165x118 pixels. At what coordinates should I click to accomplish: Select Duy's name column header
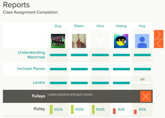pos(58,26)
